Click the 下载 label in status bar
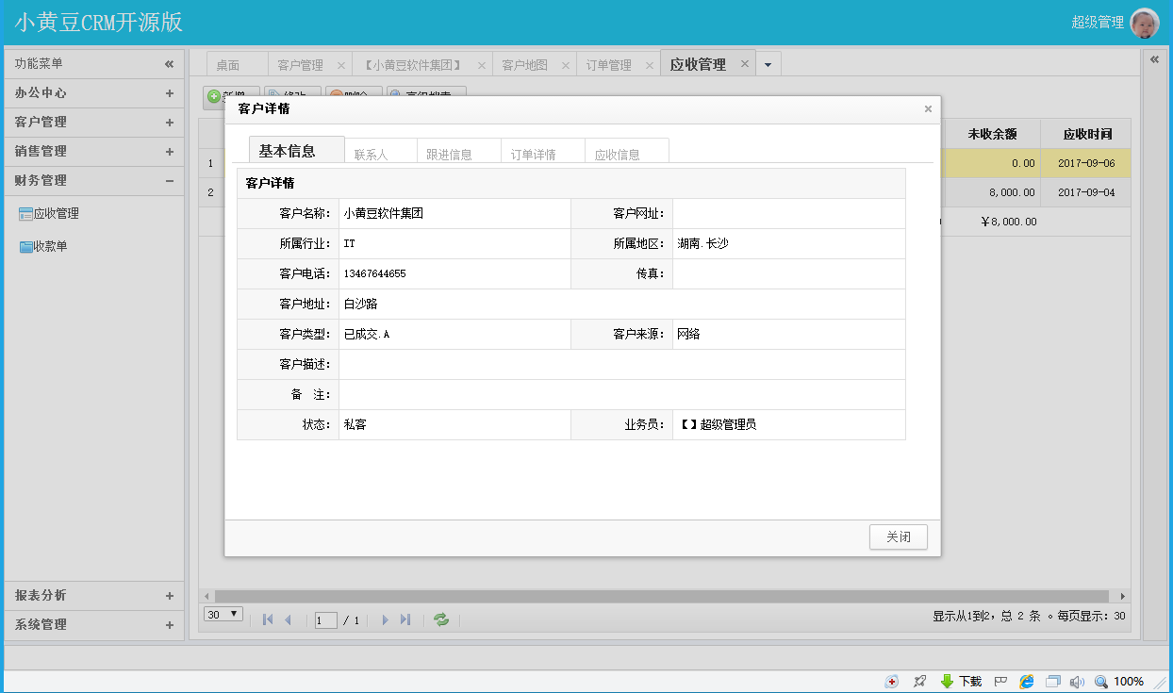Viewport: 1173px width, 693px height. [x=970, y=681]
